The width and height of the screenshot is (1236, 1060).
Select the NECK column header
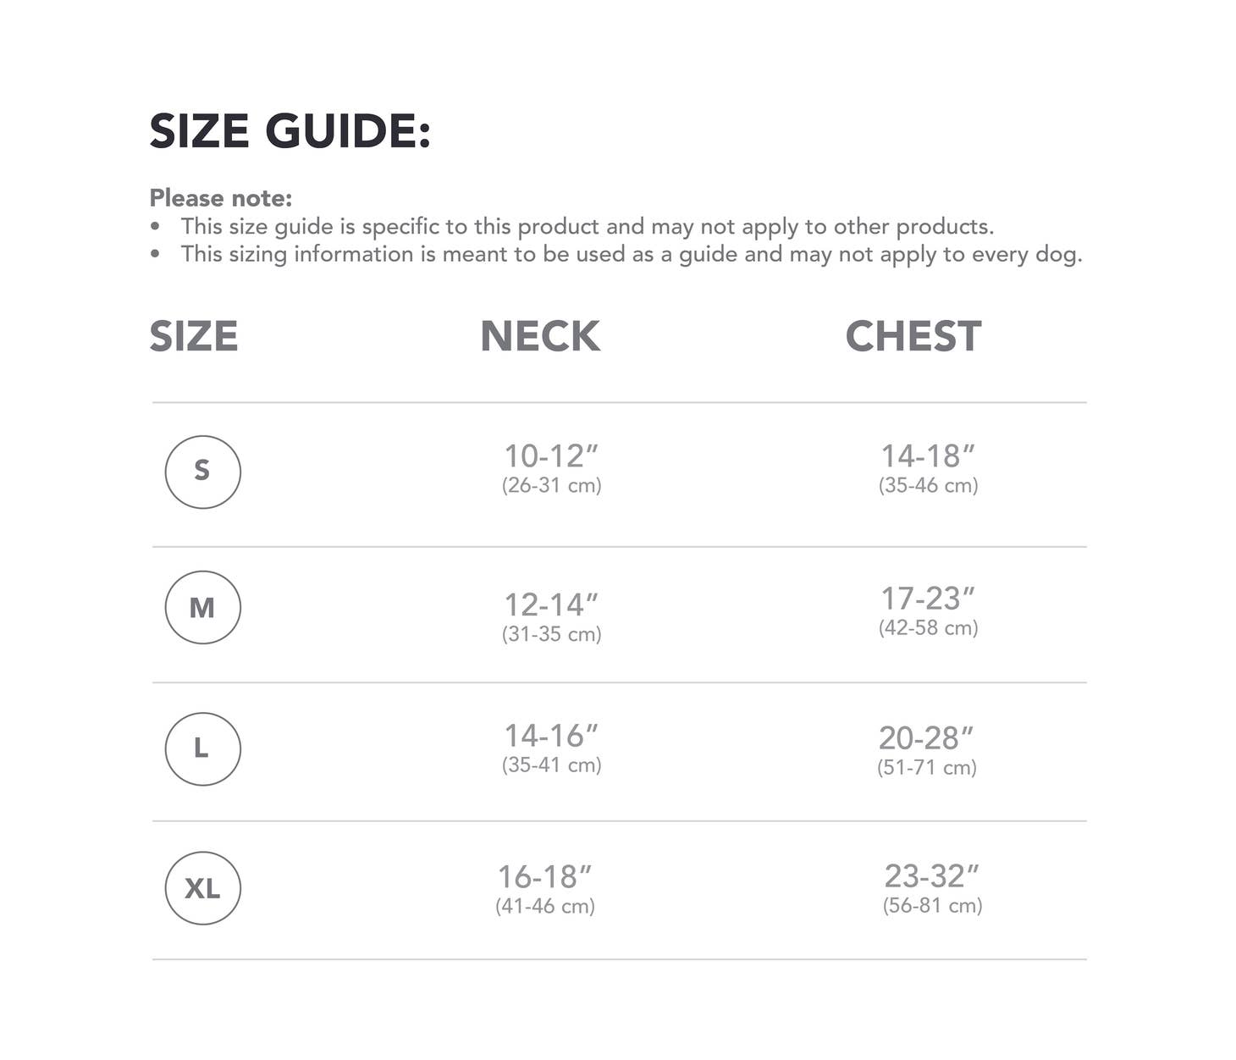pos(540,336)
